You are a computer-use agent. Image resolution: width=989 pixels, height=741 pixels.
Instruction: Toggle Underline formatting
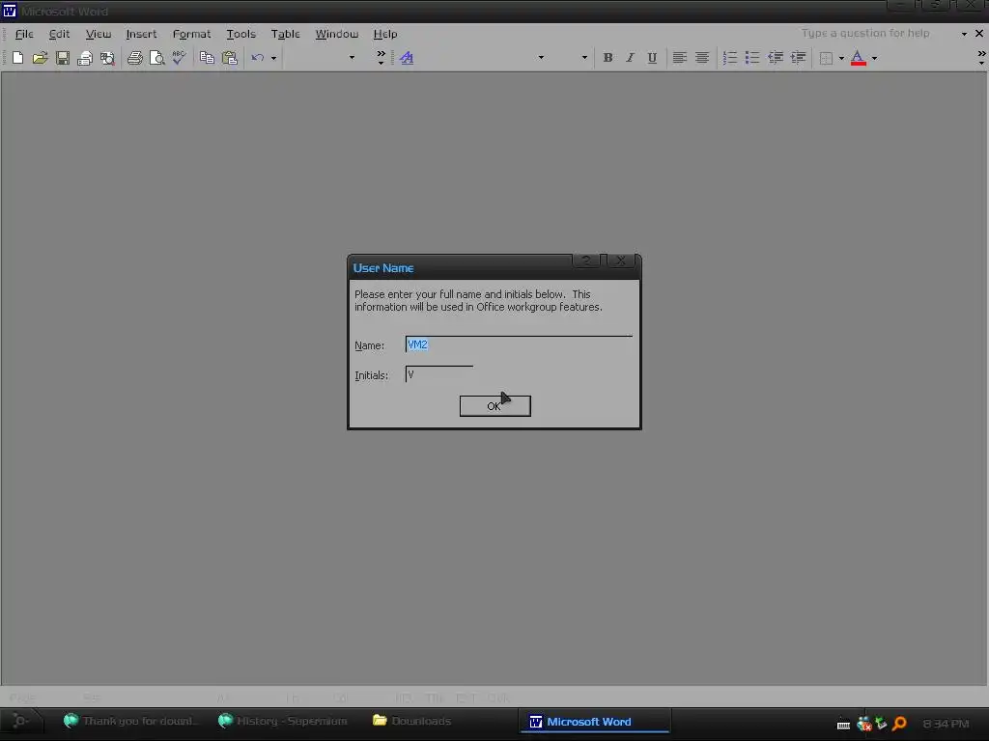click(x=652, y=58)
